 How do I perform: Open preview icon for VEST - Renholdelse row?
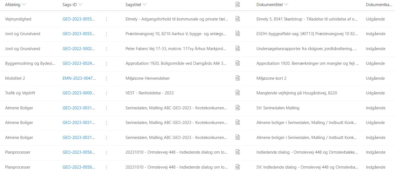coord(237,93)
